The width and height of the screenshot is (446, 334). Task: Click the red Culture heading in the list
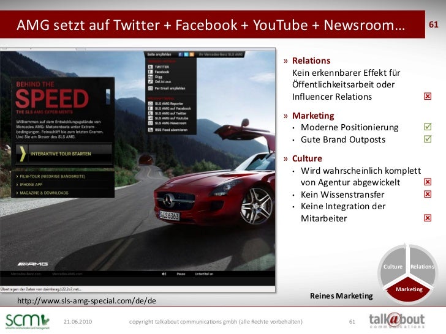[307, 158]
